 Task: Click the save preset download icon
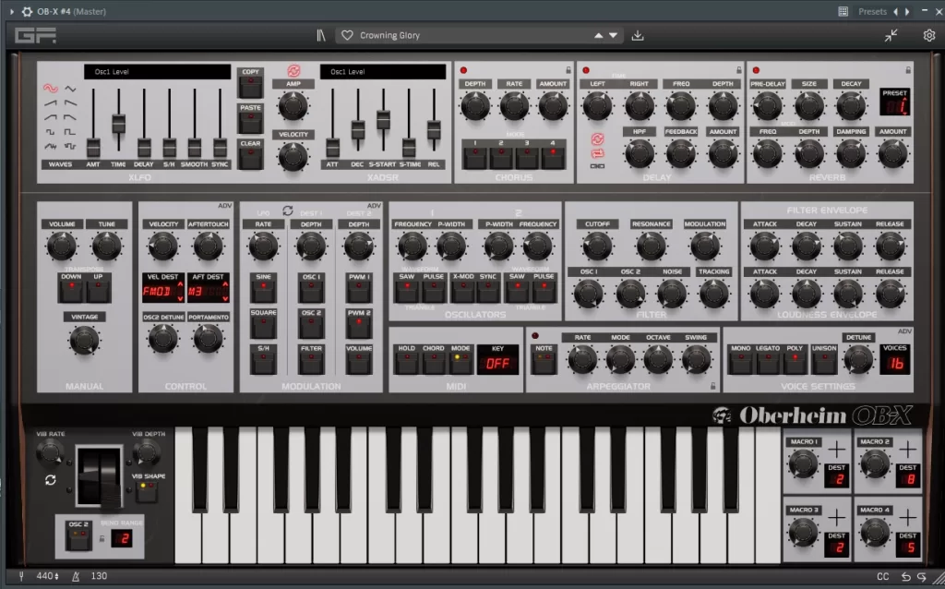[637, 34]
